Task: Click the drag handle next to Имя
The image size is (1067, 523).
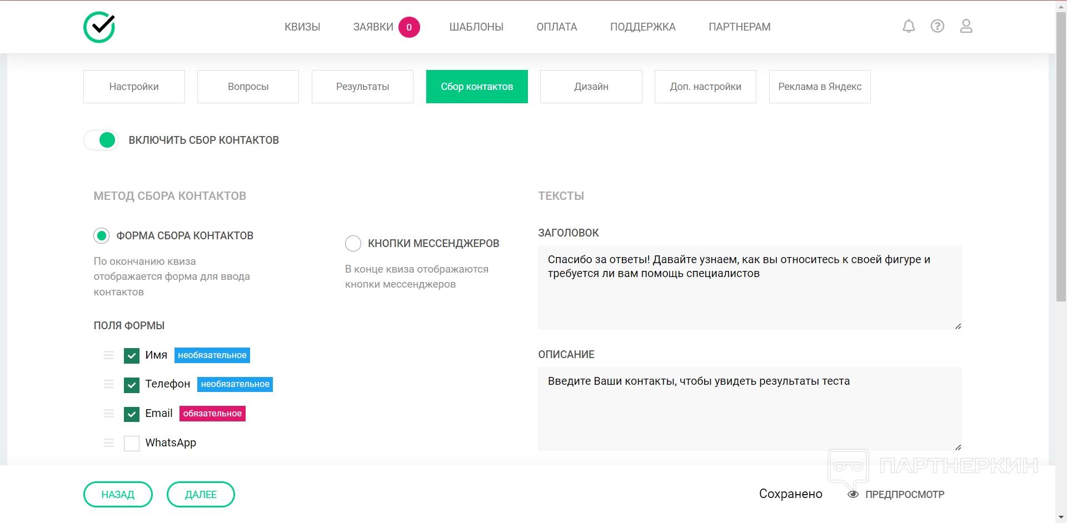Action: 109,355
